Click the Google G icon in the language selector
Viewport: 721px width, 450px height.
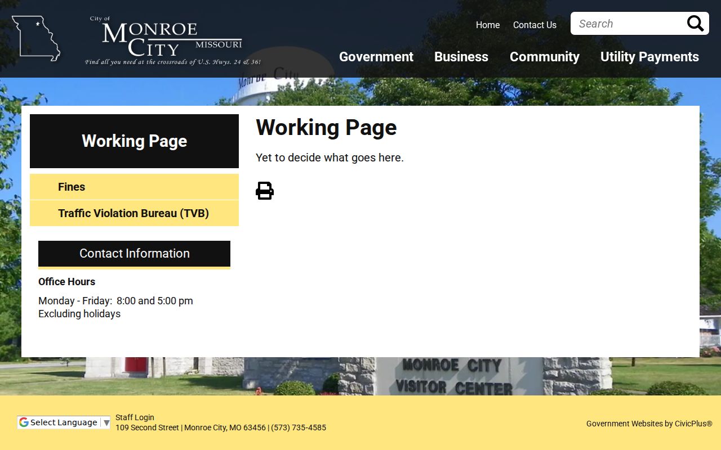coord(24,422)
